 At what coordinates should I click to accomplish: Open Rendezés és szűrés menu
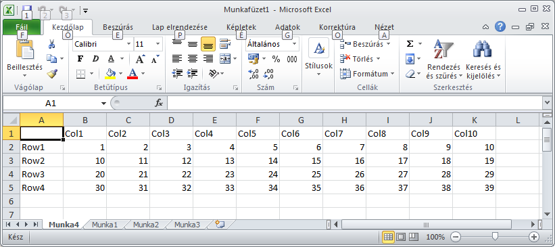(x=444, y=59)
